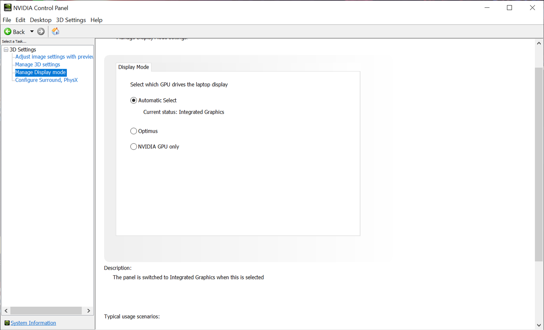Click the Back button label
Screen dimensions: 544x330
pos(19,32)
